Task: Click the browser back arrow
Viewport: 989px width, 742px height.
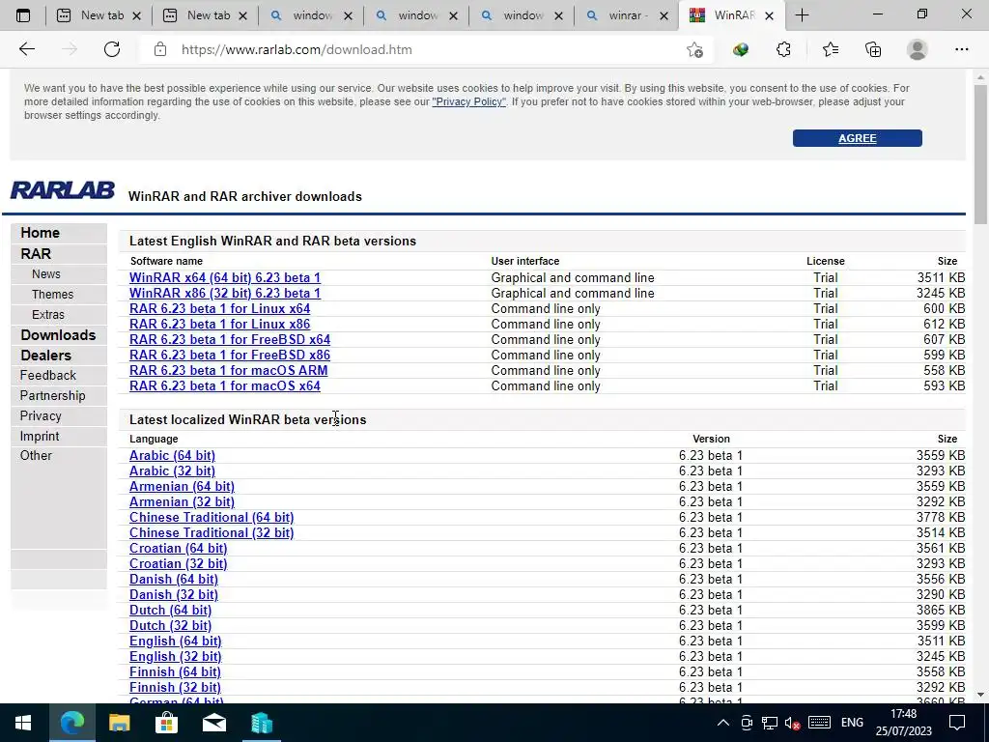Action: pyautogui.click(x=26, y=49)
